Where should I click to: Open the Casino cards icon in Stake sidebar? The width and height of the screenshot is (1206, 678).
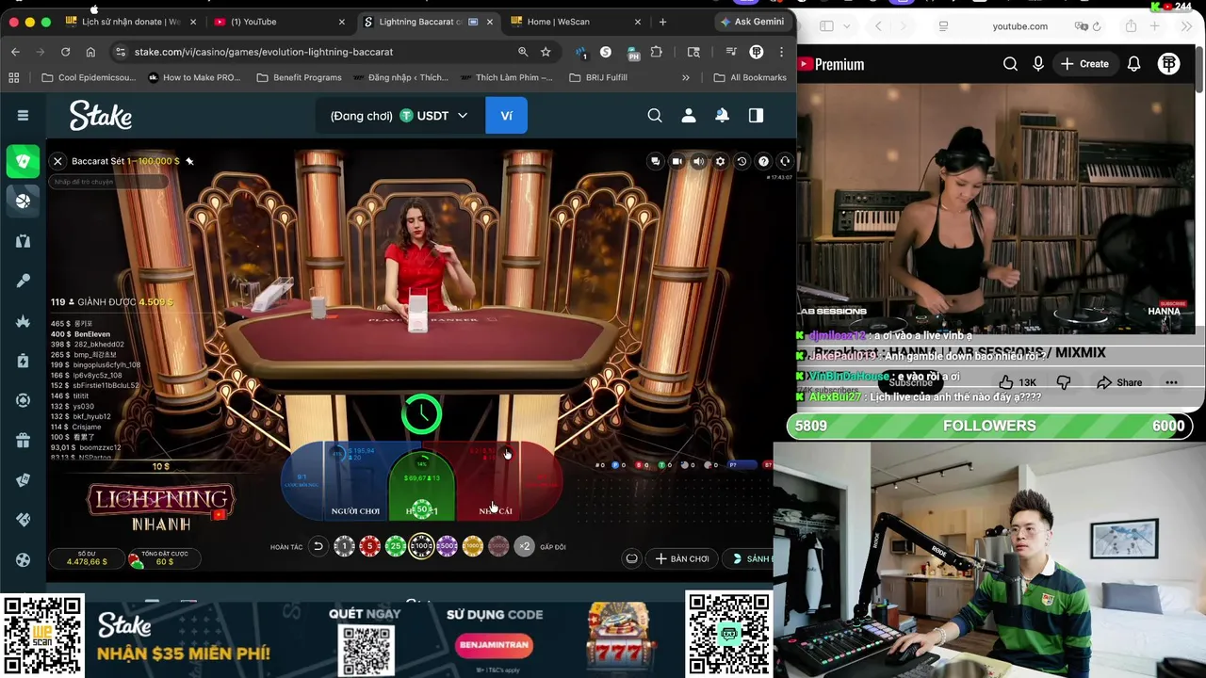[x=23, y=161]
